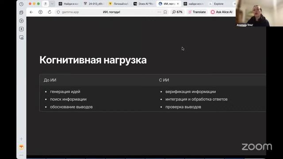Viewport: 283px width, 159px height.
Task: Open the sidebar more options dots
Action: click(x=21, y=155)
